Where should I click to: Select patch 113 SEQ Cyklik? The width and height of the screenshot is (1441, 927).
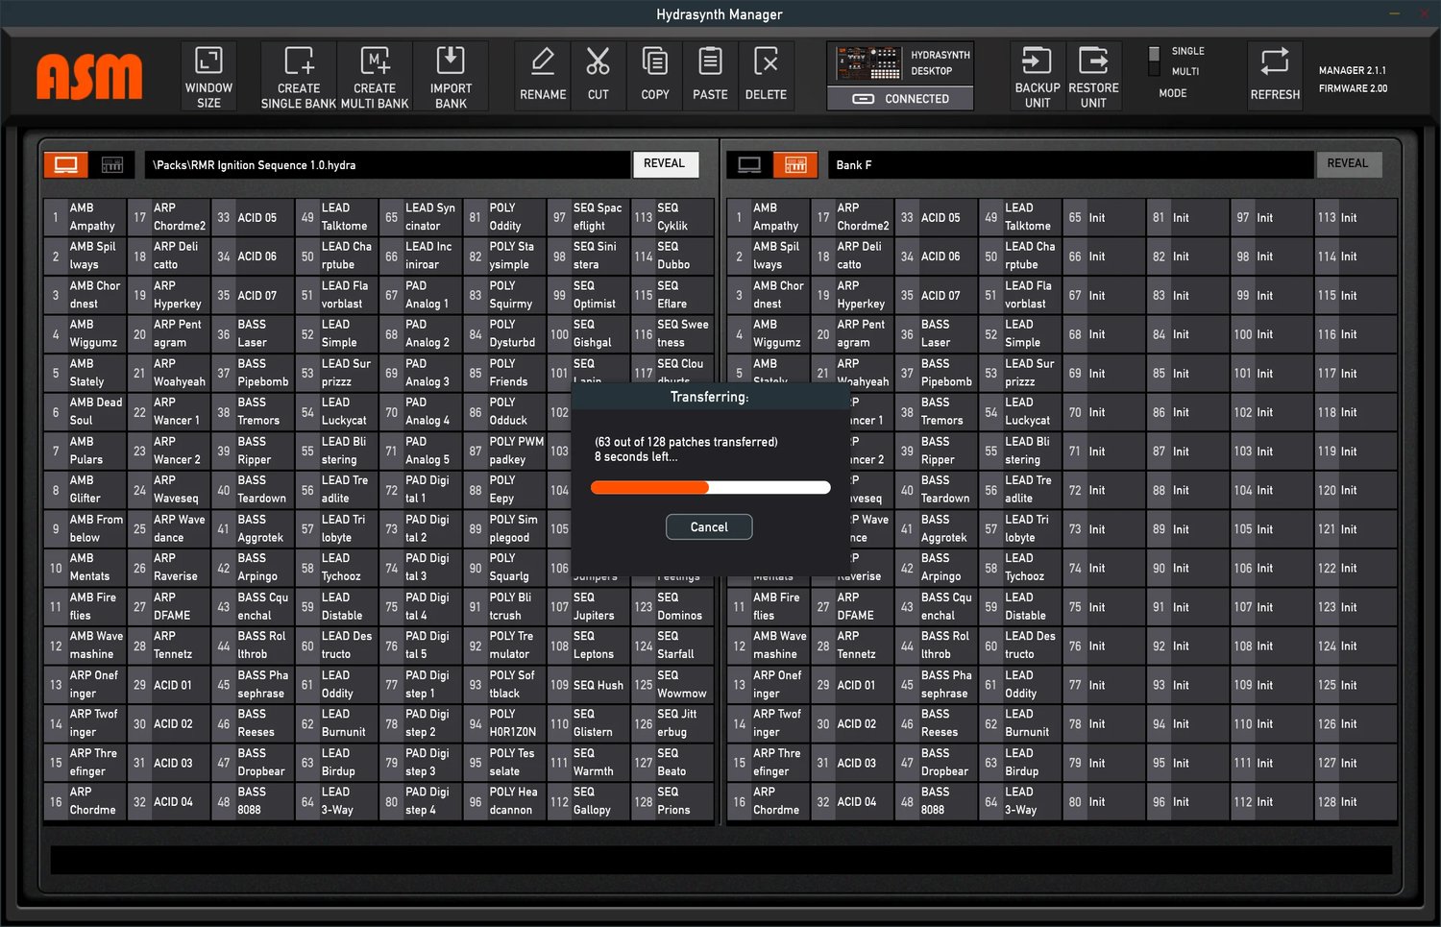click(672, 217)
